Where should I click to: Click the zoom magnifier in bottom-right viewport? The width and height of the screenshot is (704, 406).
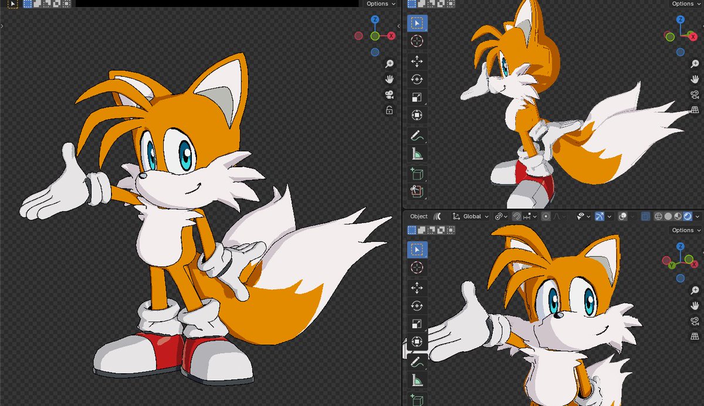click(695, 290)
